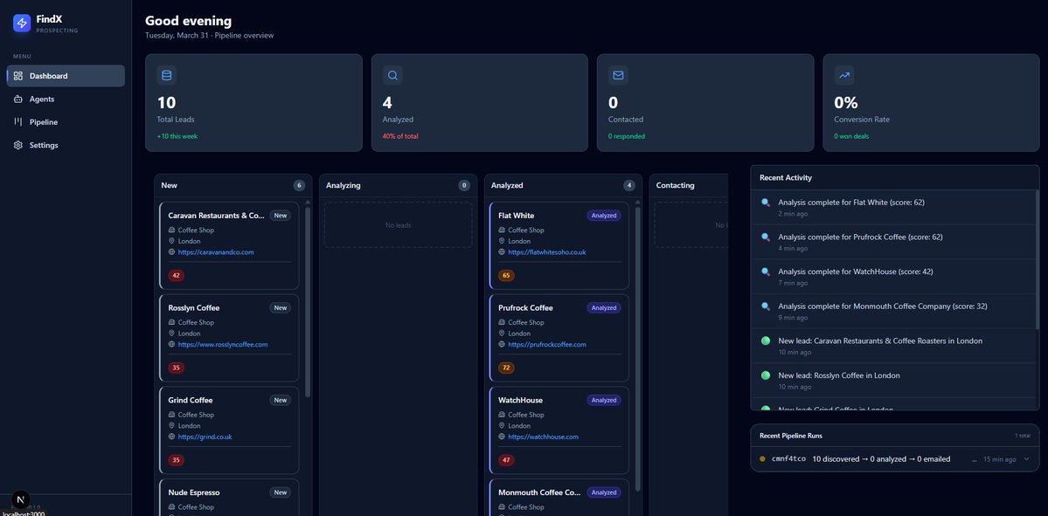
Task: Click the Caravan new lead green dot
Action: [x=766, y=341]
